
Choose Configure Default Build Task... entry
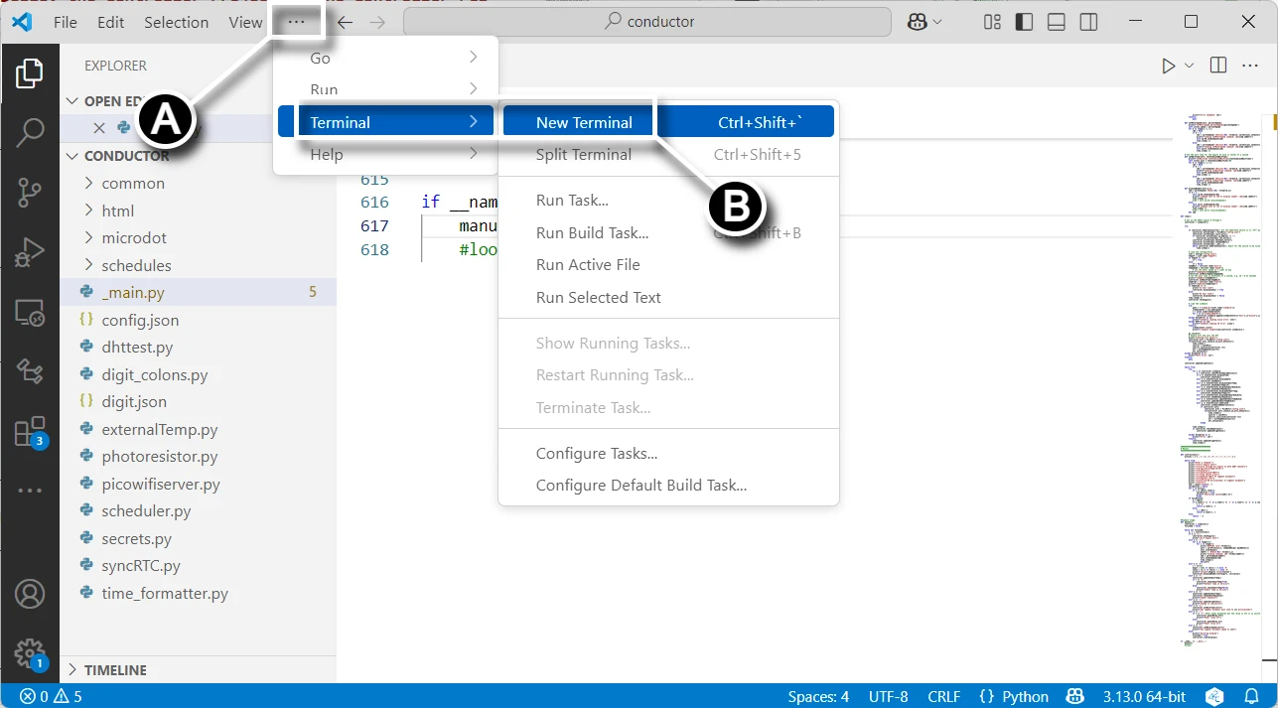pyautogui.click(x=668, y=485)
